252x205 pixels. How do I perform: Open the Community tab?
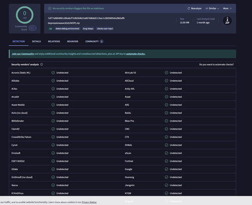[94, 41]
